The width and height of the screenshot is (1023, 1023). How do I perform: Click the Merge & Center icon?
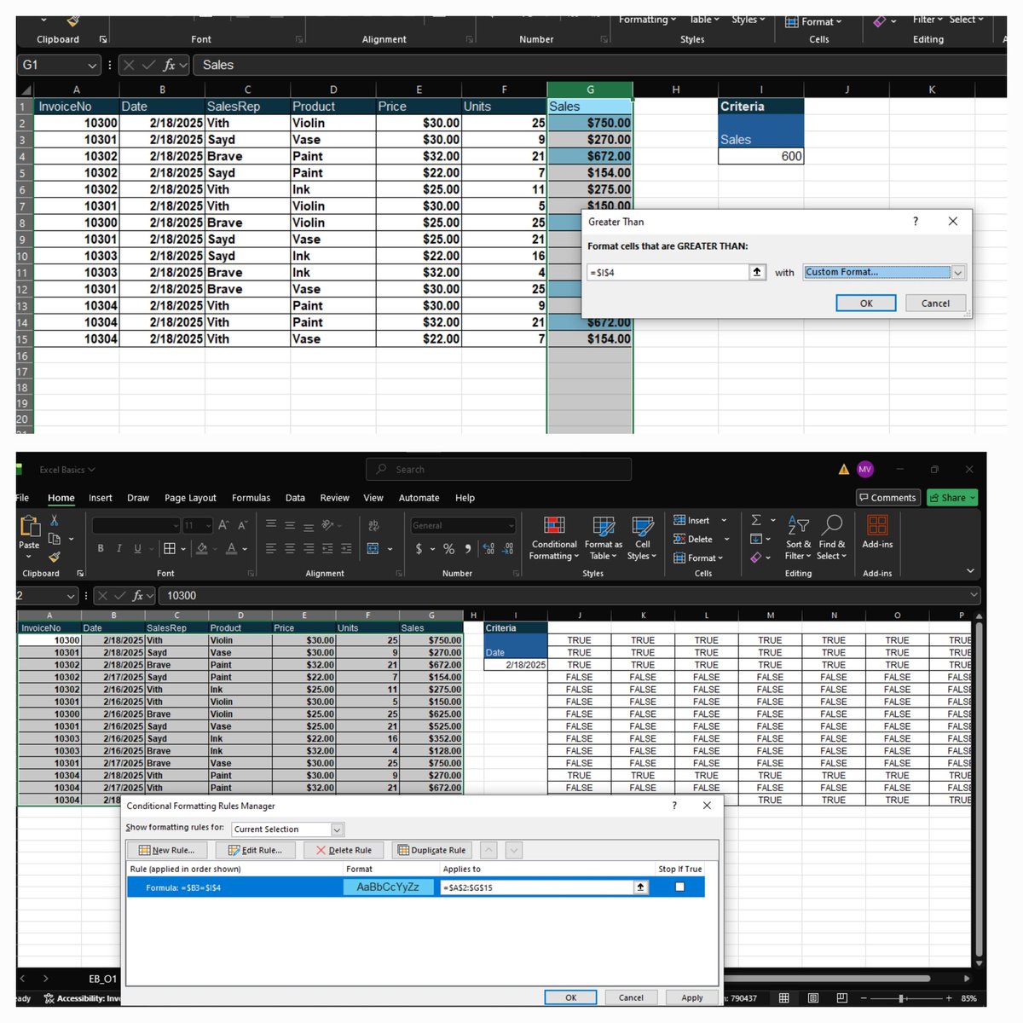tap(373, 548)
